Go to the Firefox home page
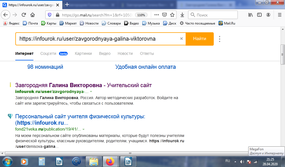This screenshot has width=285, height=167. click(x=33, y=15)
